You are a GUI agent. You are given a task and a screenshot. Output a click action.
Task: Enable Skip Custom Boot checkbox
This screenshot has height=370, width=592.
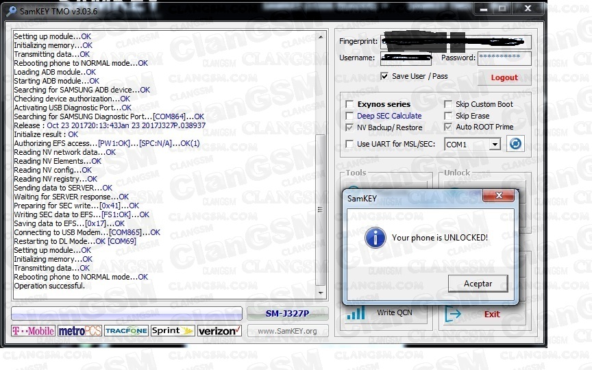(448, 104)
